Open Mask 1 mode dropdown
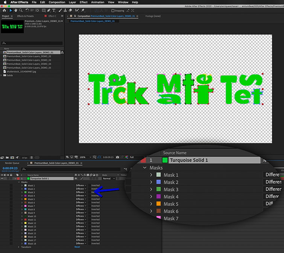The height and width of the screenshot is (253, 284). (x=81, y=185)
